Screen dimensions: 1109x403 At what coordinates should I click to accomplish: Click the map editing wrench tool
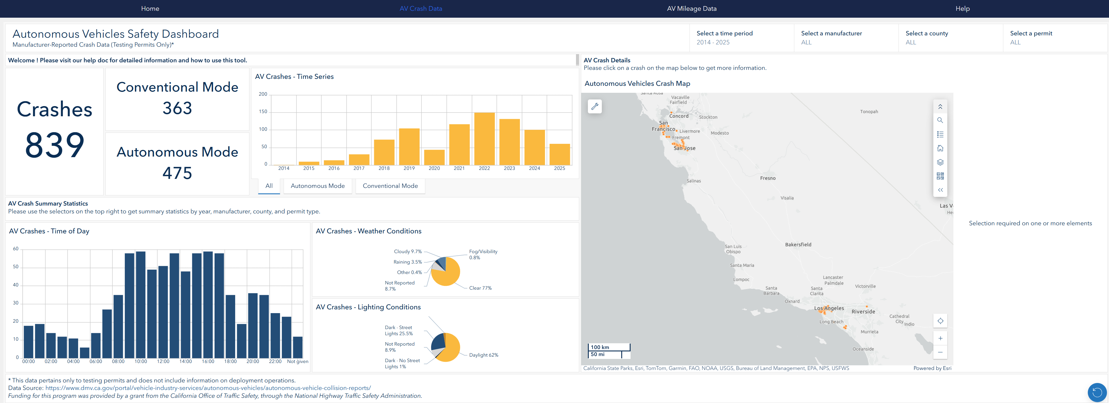[x=595, y=106]
